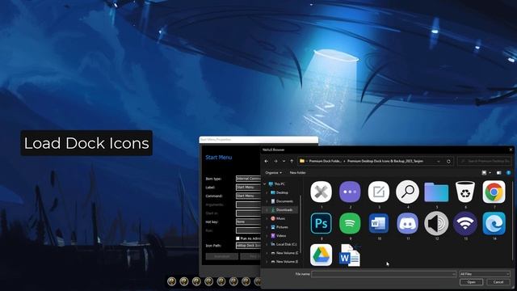Click the yellow folder icon in address bar
The height and width of the screenshot is (291, 517).
[x=301, y=161]
